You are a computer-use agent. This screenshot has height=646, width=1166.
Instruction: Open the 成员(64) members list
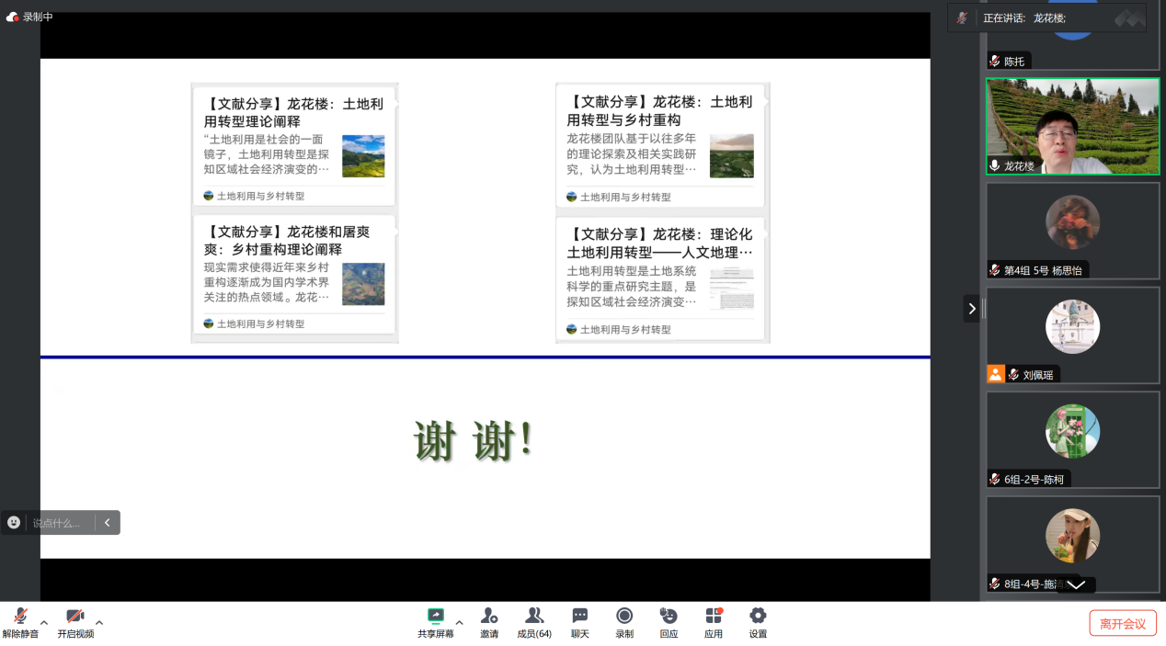(x=533, y=616)
